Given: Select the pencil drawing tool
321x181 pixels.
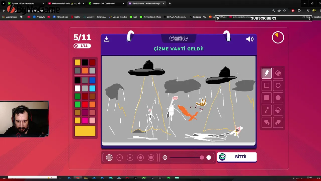Looking at the screenshot, I should (267, 73).
